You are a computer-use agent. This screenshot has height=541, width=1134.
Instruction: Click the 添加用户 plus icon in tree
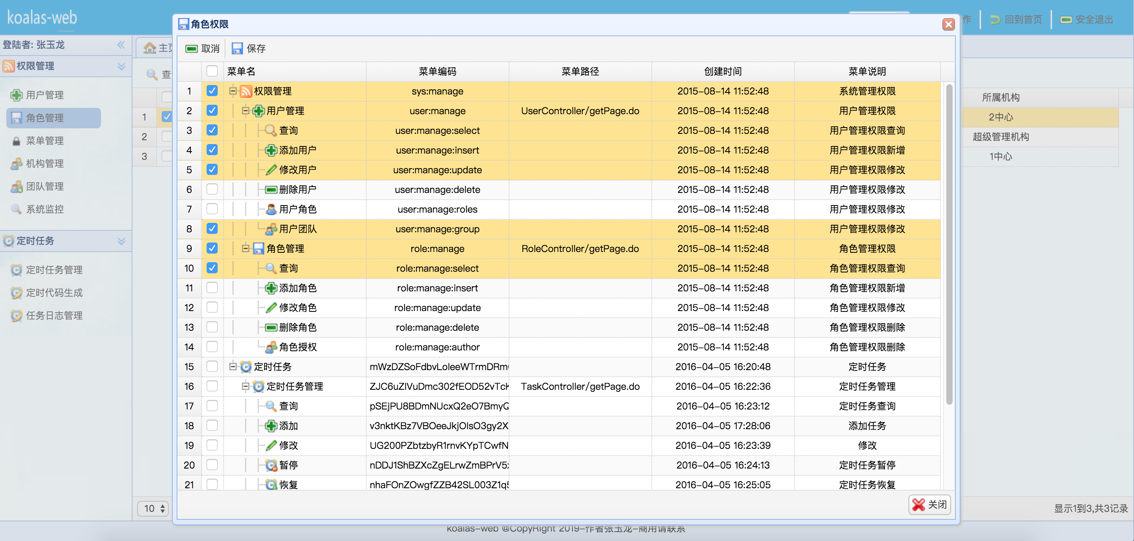[x=271, y=150]
